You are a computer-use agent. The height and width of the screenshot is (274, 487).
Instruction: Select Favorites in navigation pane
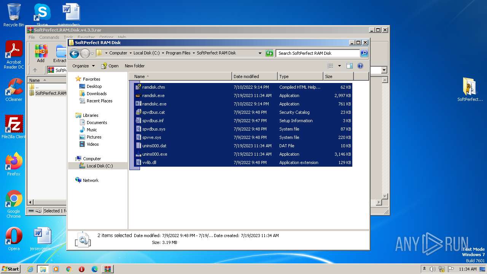(88, 79)
